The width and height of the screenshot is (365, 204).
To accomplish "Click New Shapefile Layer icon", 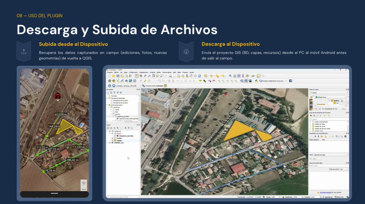I will pyautogui.click(x=118, y=81).
